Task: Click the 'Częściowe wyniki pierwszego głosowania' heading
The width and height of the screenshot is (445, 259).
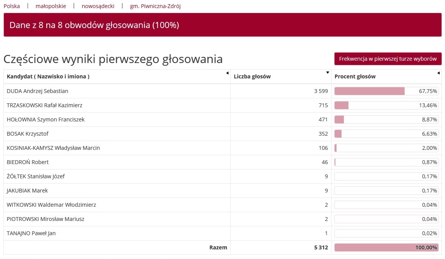Action: (113, 59)
